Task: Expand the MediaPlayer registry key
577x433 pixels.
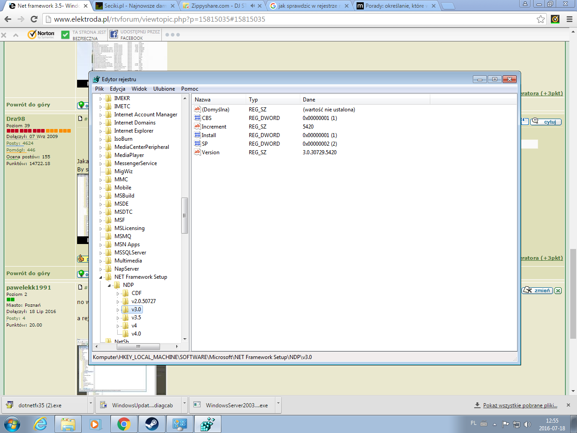Action: click(x=101, y=155)
